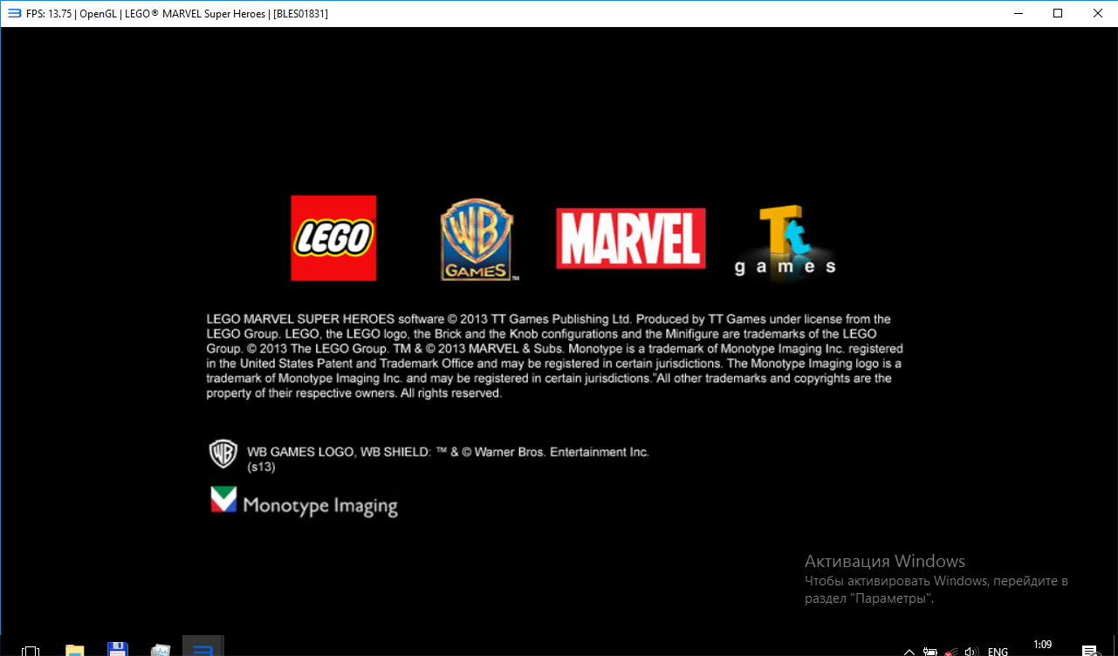The image size is (1118, 656).
Task: Click the 'WB GAMES LOGO, WB SHIELD' copyright line
Action: (448, 452)
